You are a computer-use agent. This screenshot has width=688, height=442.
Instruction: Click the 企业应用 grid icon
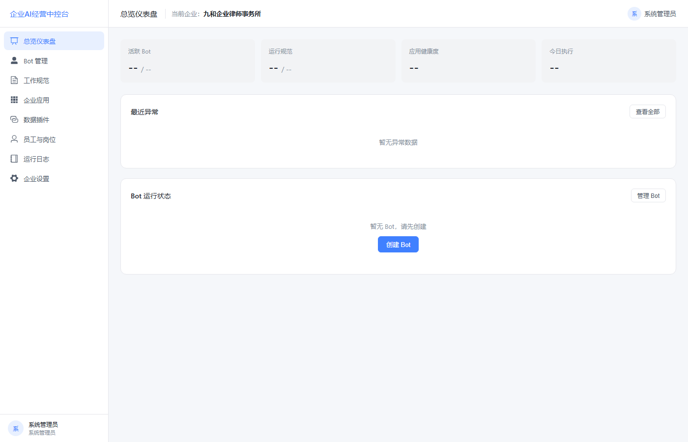(x=14, y=100)
